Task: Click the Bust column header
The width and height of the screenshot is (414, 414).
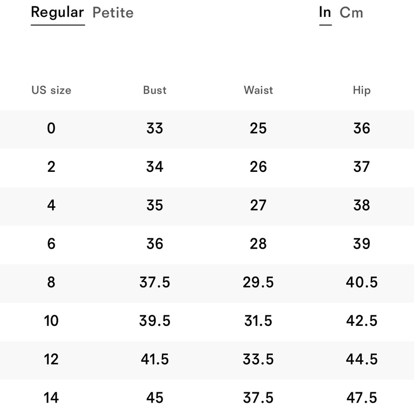Action: click(x=155, y=90)
